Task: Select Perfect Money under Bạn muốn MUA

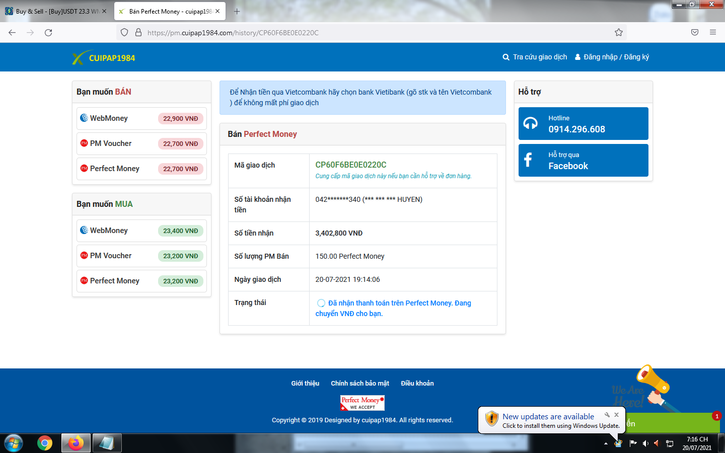Action: coord(141,281)
